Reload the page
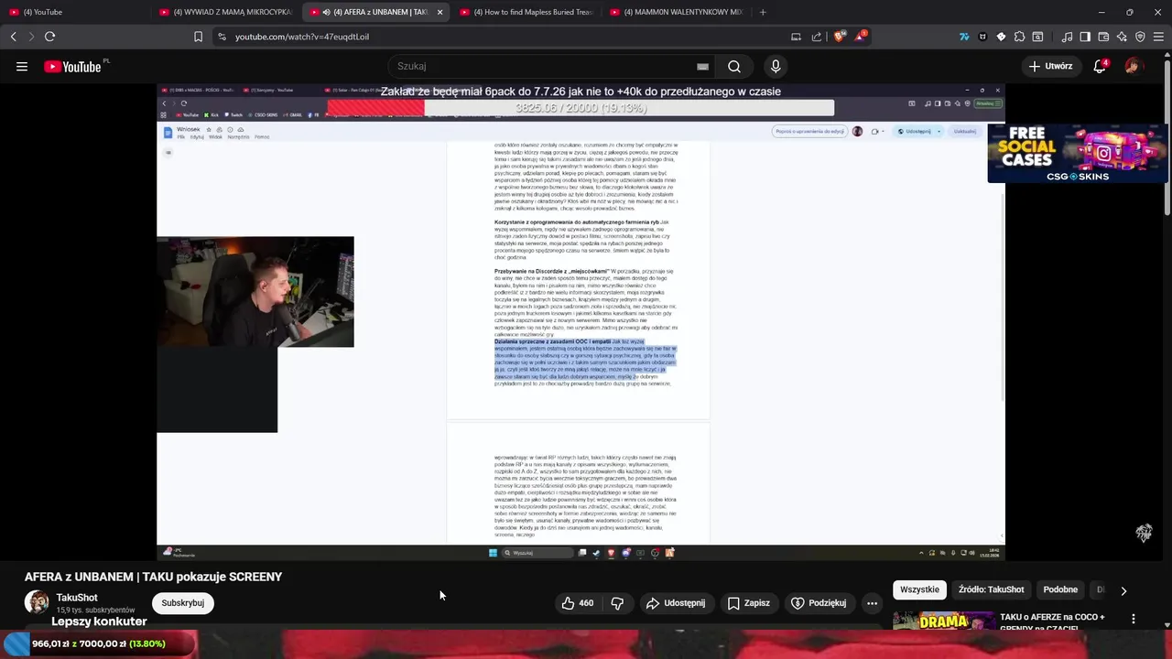The height and width of the screenshot is (659, 1172). tap(49, 37)
